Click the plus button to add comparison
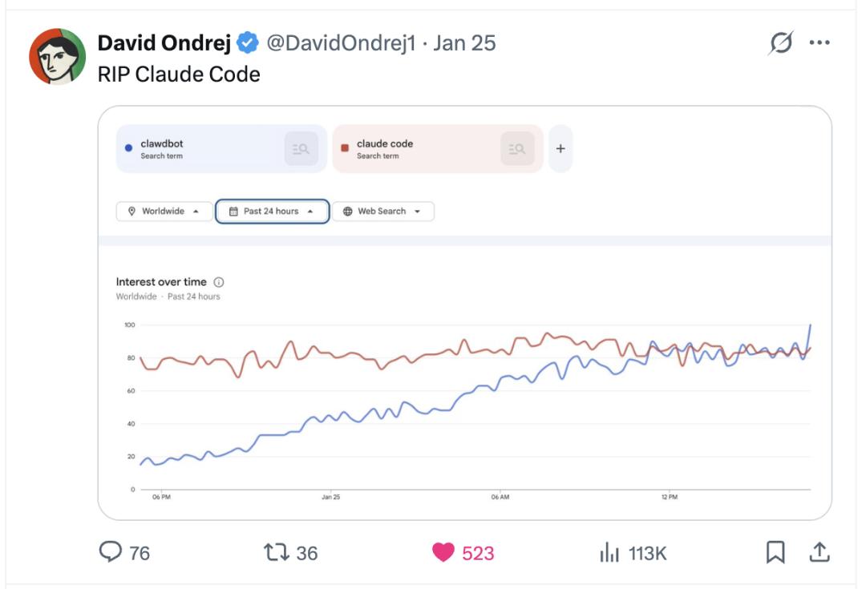Screen dimensions: 866x589 (560, 149)
